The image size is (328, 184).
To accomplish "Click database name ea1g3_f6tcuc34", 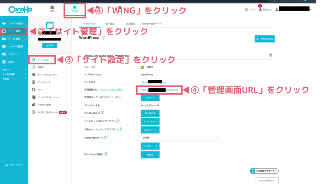I will click(150, 105).
